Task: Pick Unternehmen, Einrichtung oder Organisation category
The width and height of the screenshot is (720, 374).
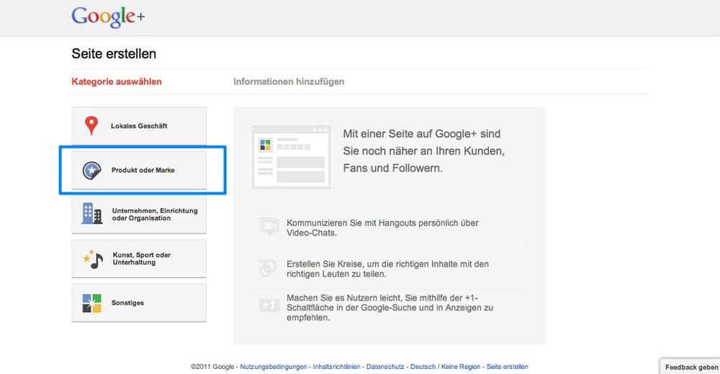Action: (139, 214)
